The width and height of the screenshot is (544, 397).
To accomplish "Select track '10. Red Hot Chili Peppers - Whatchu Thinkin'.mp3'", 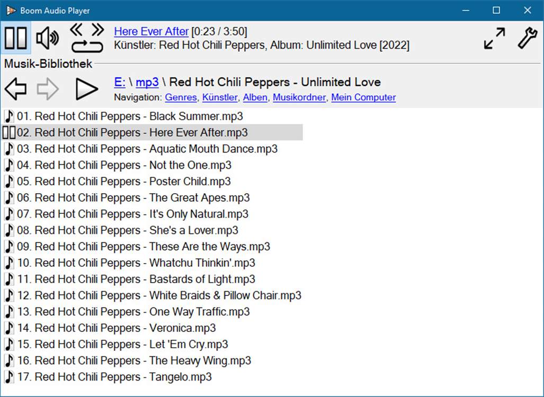I will [136, 263].
